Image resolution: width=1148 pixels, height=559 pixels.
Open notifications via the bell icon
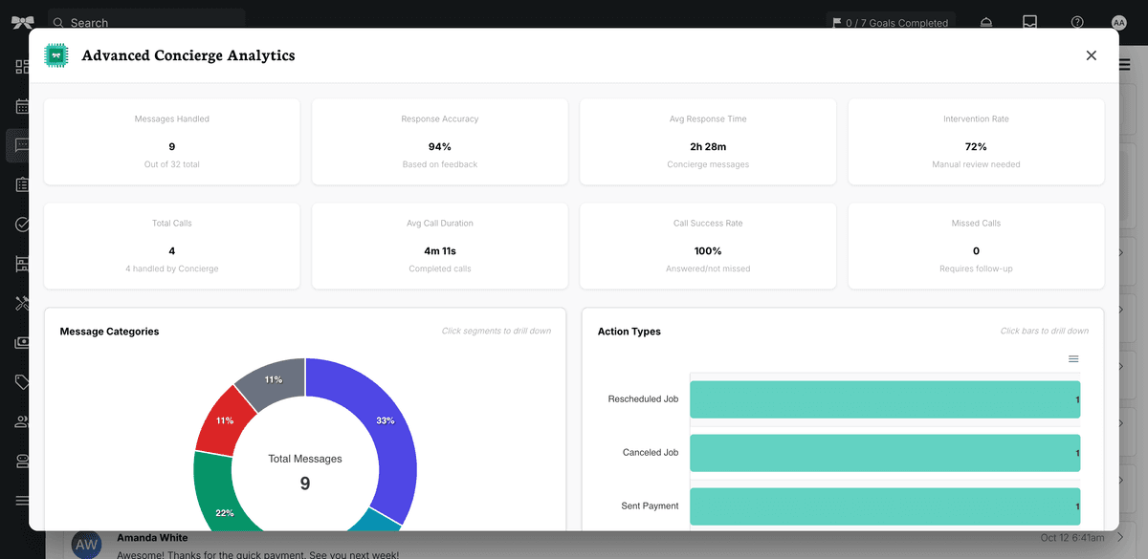point(985,22)
